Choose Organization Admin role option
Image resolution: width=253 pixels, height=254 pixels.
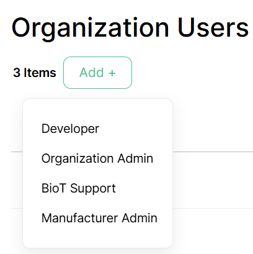97,158
